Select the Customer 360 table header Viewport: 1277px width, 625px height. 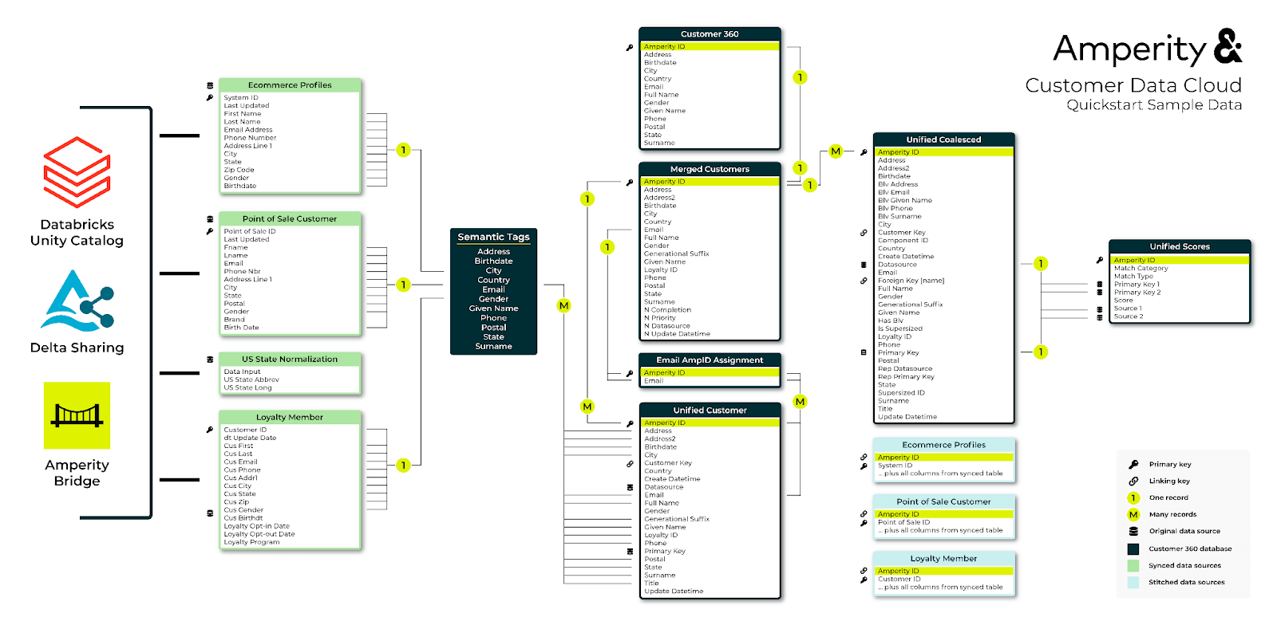(710, 34)
